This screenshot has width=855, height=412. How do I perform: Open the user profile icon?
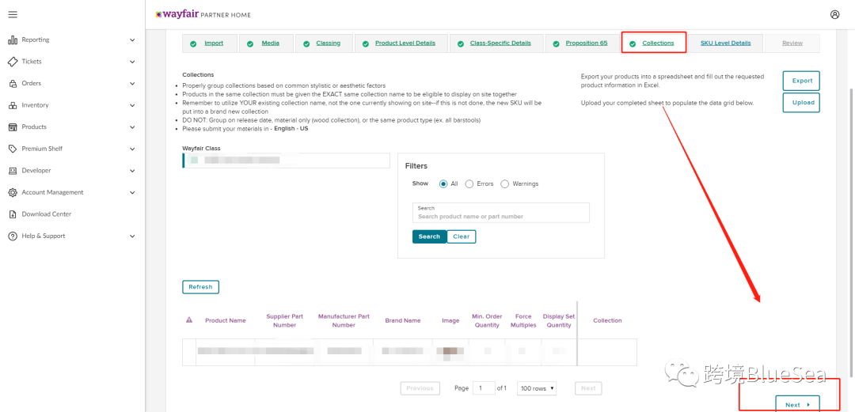click(x=835, y=15)
